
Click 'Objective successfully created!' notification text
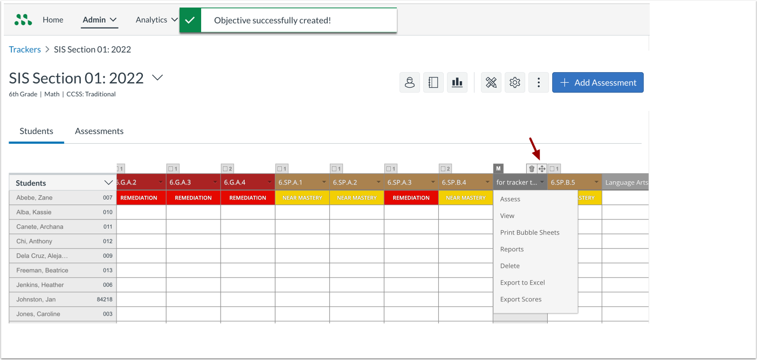coord(272,20)
